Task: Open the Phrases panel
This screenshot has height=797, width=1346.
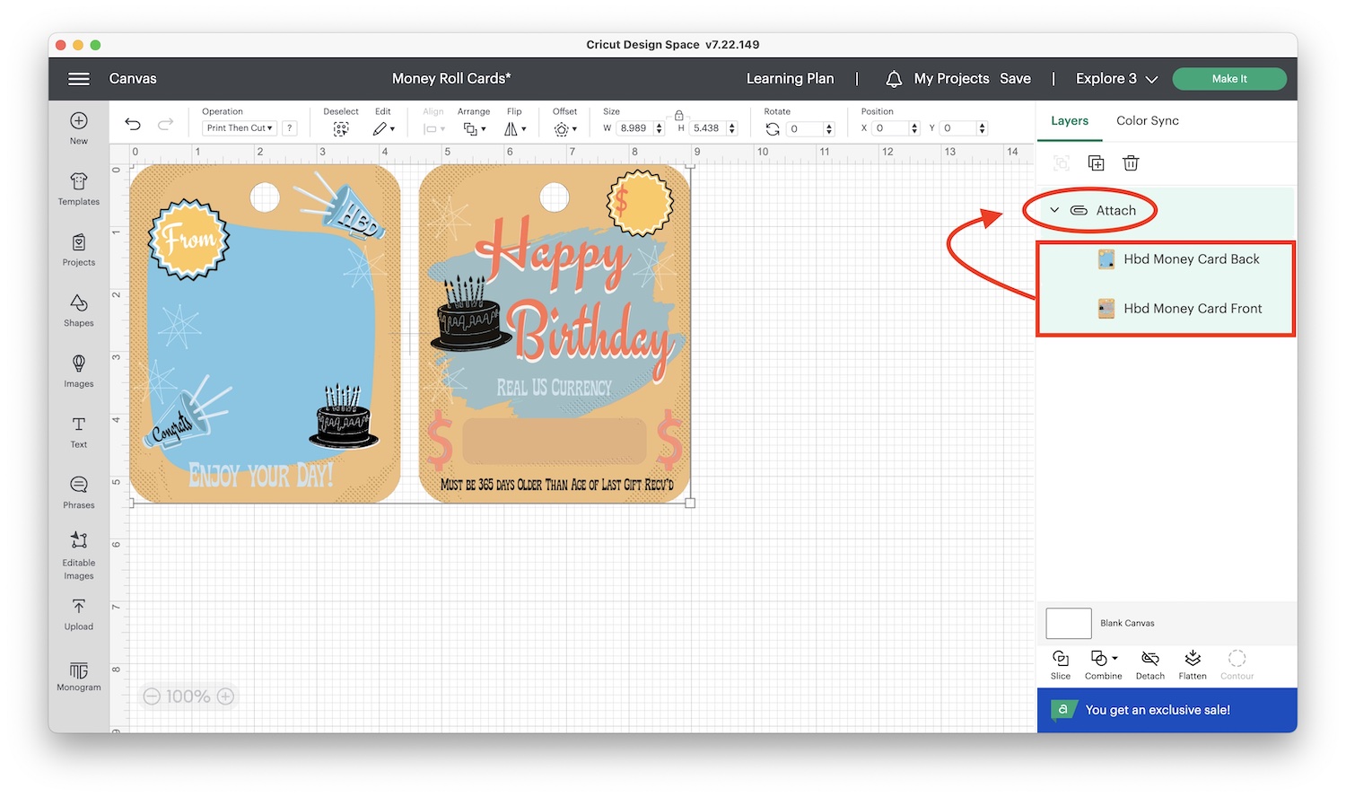Action: point(78,490)
